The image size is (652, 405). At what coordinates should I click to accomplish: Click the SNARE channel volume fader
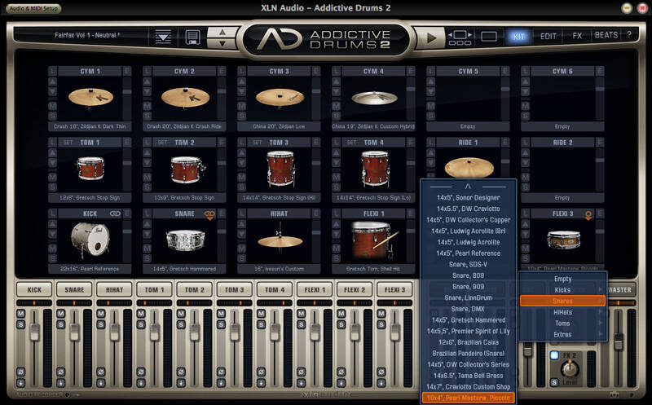(x=74, y=332)
